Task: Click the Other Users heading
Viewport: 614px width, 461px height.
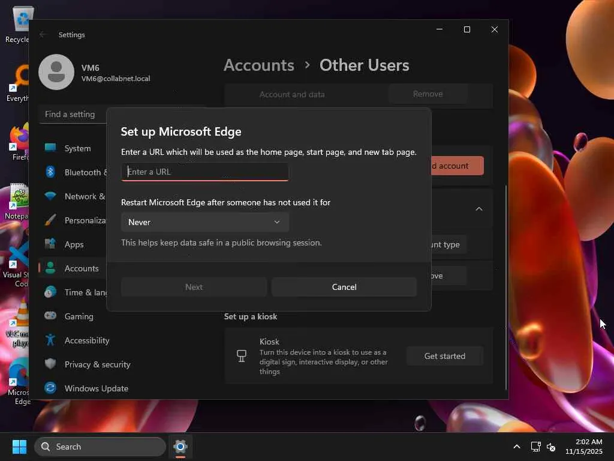Action: pyautogui.click(x=364, y=65)
